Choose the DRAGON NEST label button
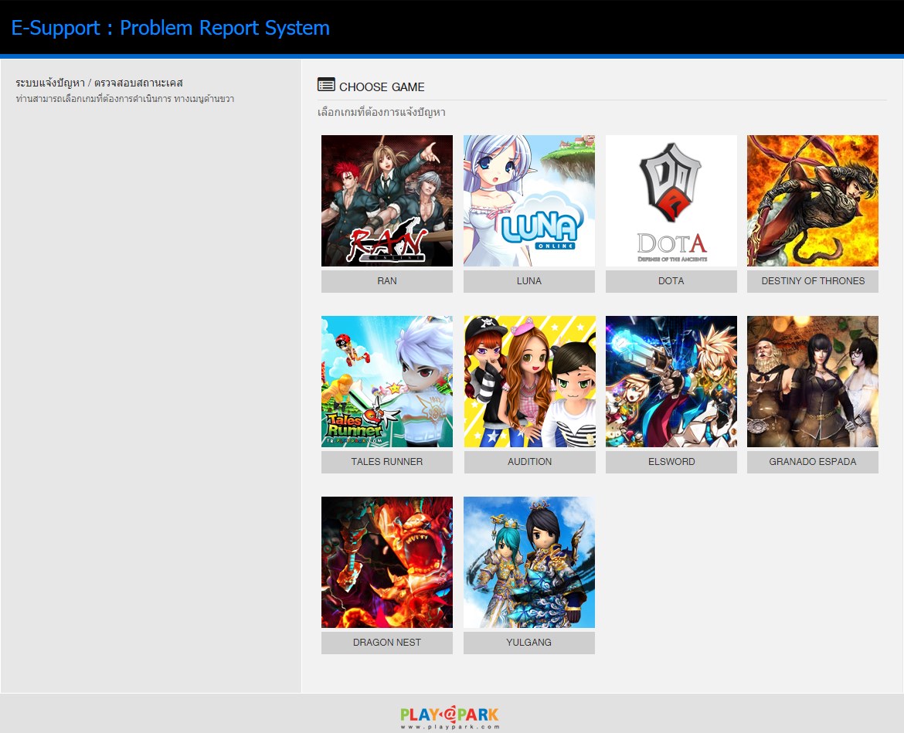This screenshot has height=733, width=904. [x=387, y=643]
